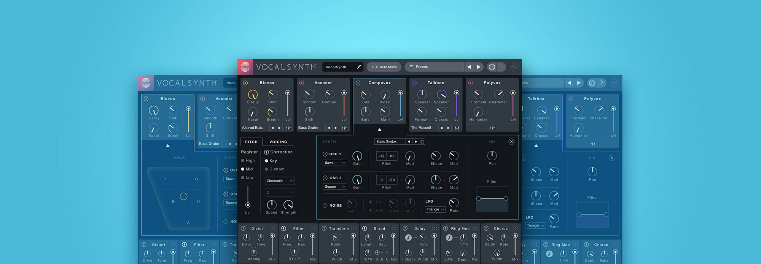Go to the previous global preset
This screenshot has width=761, height=264.
point(469,67)
